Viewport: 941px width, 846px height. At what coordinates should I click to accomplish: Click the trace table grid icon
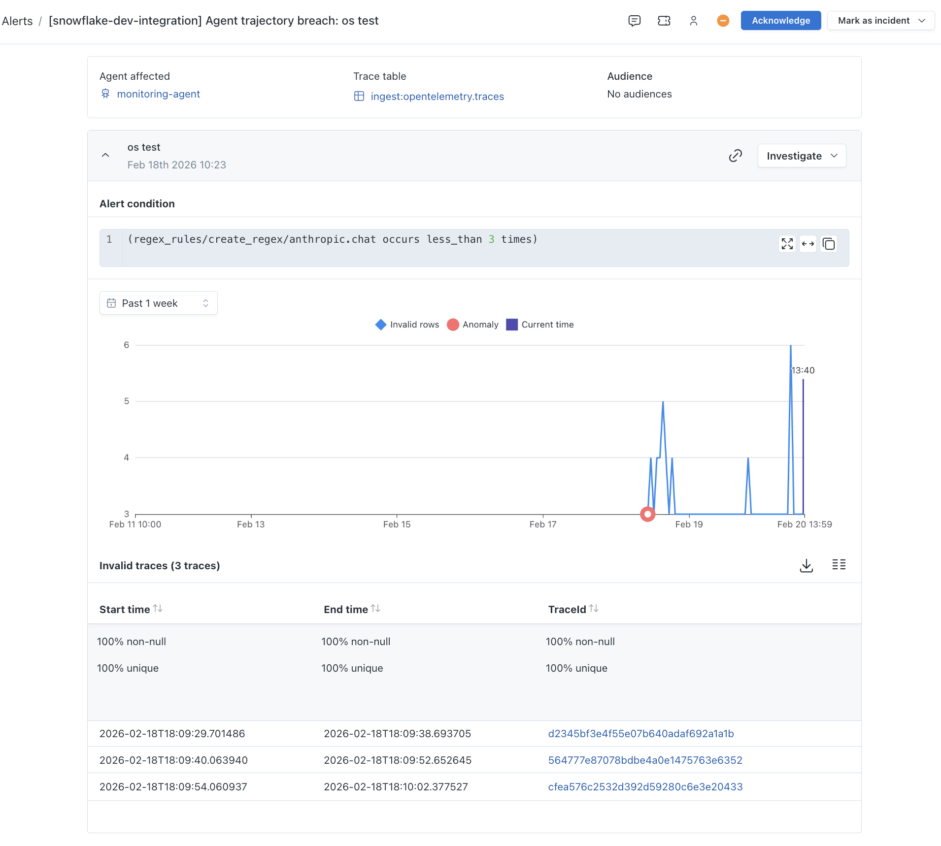click(x=359, y=96)
